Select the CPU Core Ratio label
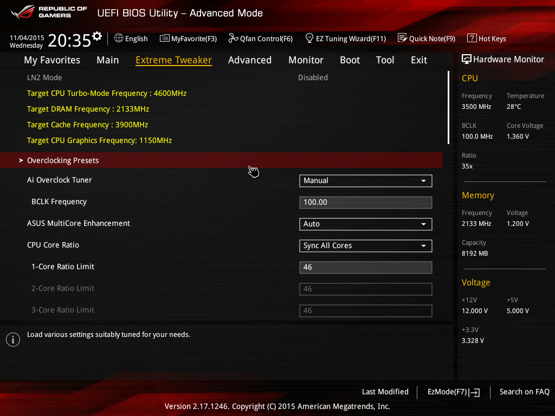The image size is (555, 416). click(53, 245)
